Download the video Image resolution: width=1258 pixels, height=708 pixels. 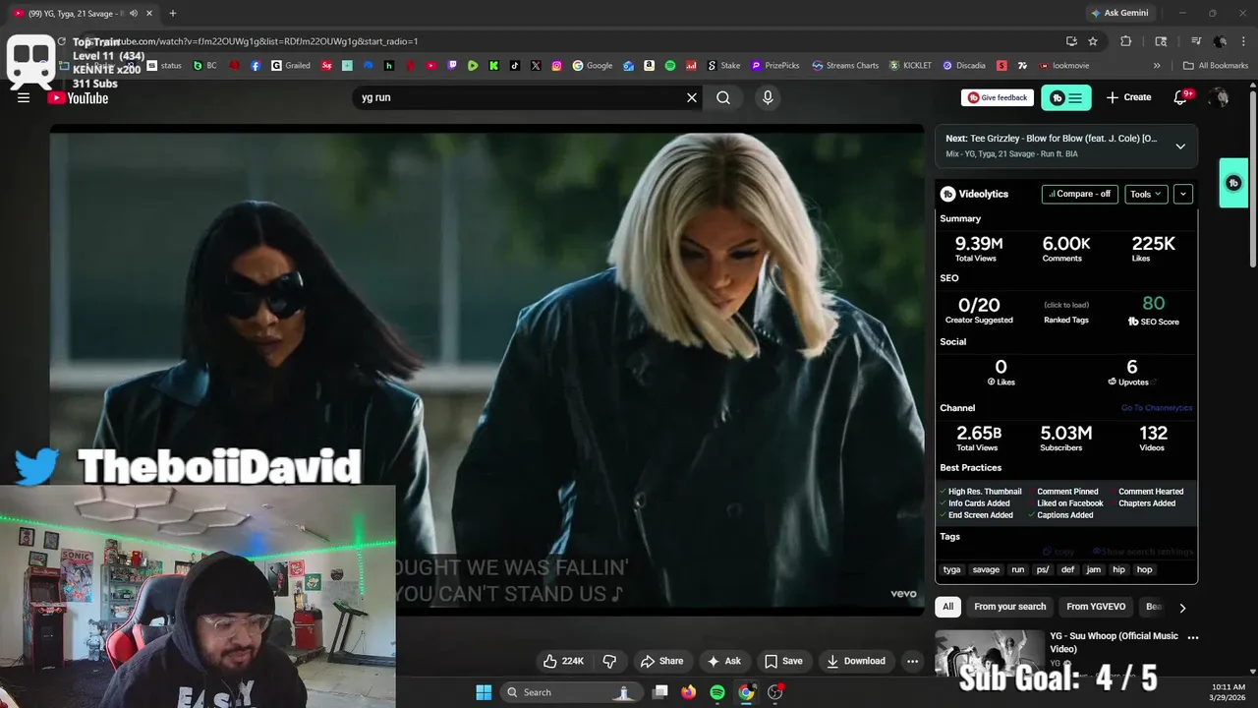(x=856, y=661)
